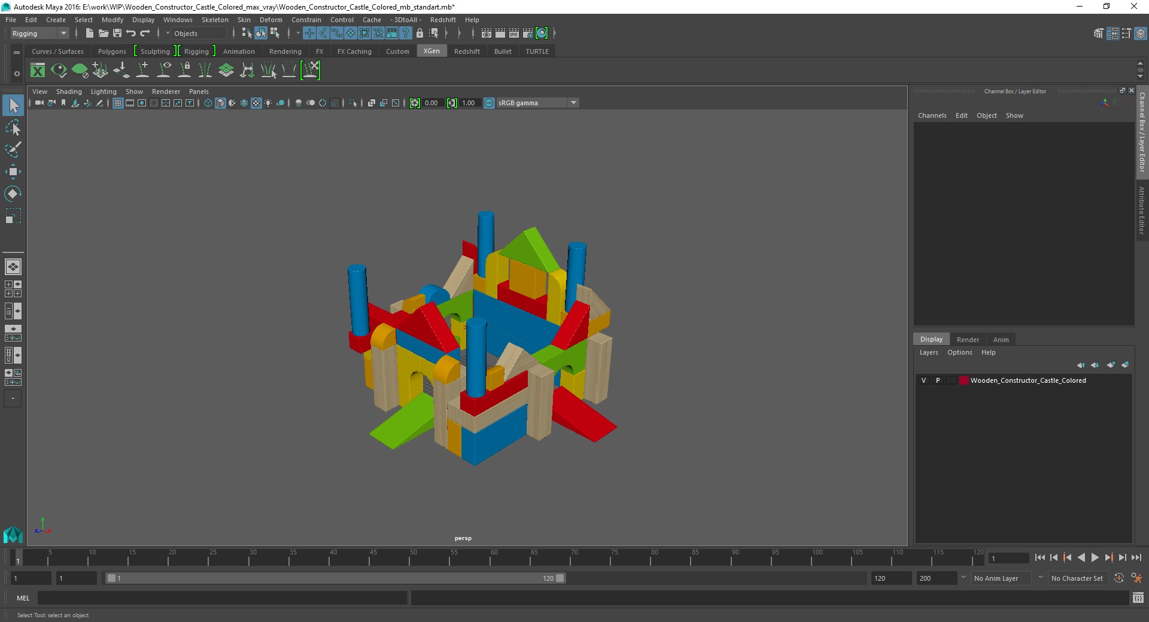Toggle visibility V of Wooden_Constructor_Castle_Colored layer
This screenshot has width=1149, height=622.
click(x=923, y=380)
